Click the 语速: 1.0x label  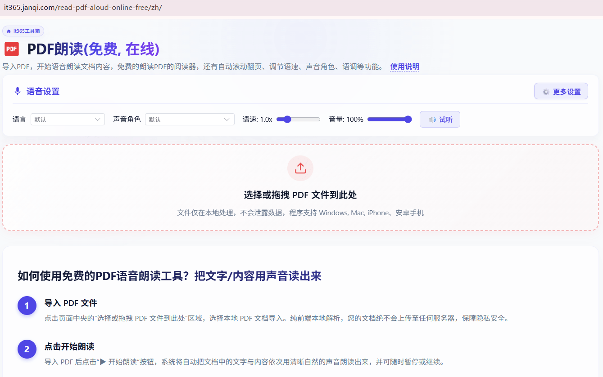pyautogui.click(x=257, y=119)
